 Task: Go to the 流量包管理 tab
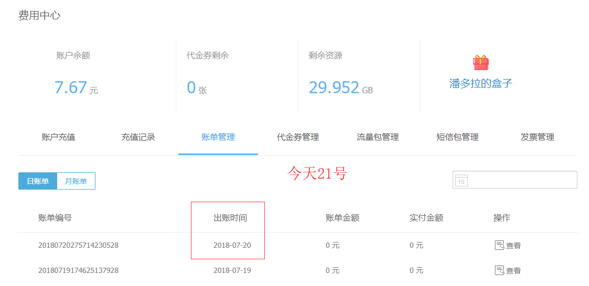(x=378, y=137)
